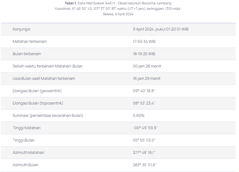239x172 pixels.
Task: Select the 'Azimuth Bulan' row label
Action: [26, 165]
